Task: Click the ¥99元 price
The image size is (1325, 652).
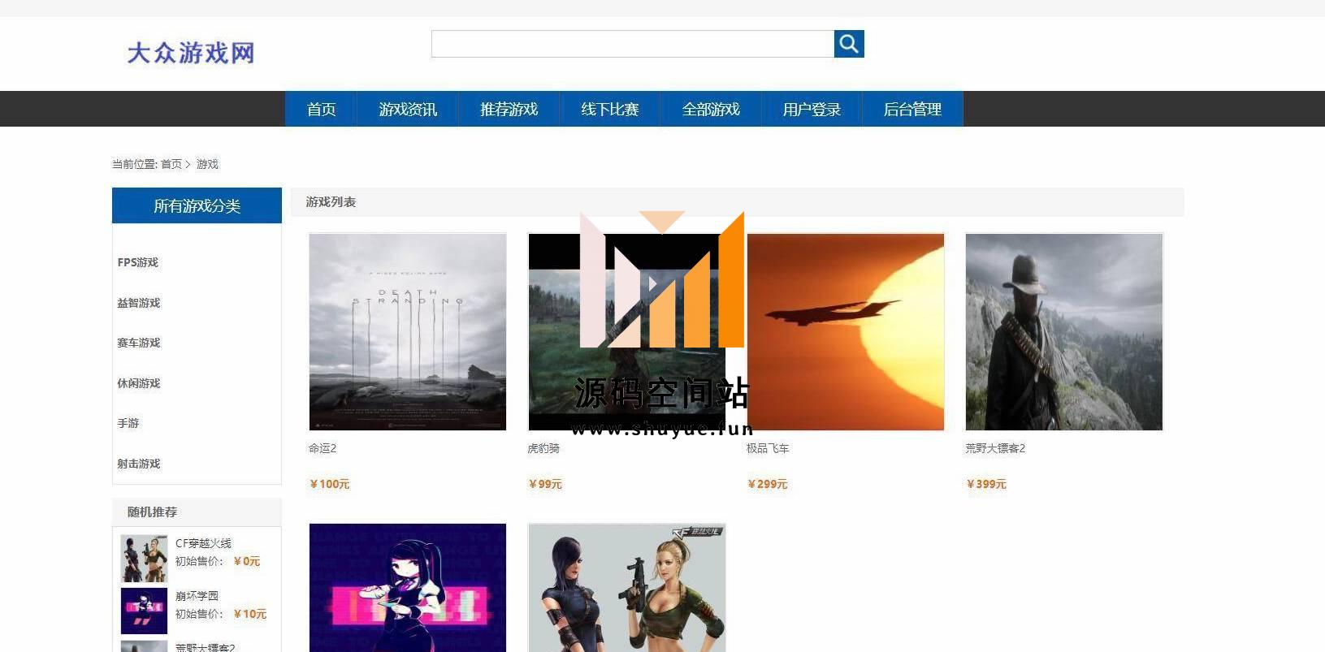Action: (x=545, y=484)
